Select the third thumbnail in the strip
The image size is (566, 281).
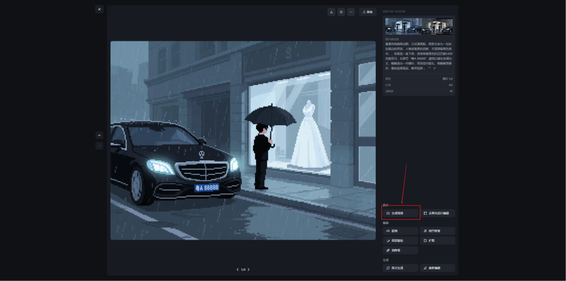click(428, 26)
